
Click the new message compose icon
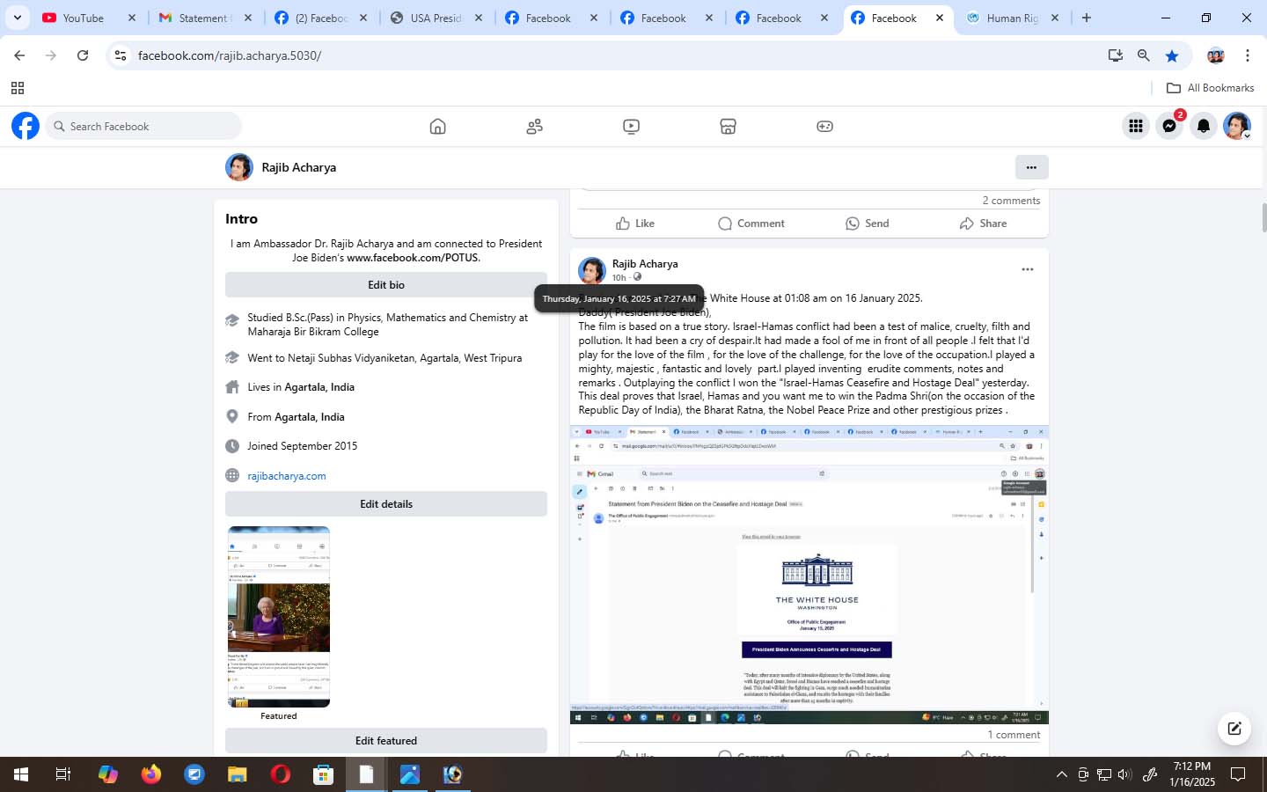click(1234, 728)
